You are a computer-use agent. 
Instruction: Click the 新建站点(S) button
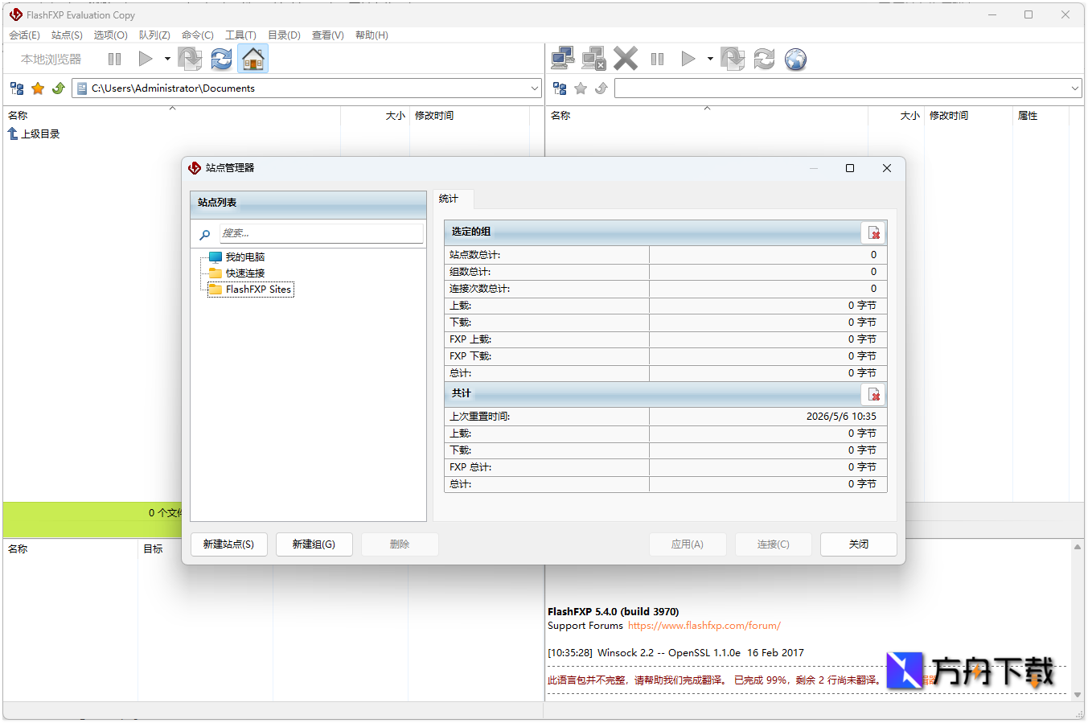[229, 544]
